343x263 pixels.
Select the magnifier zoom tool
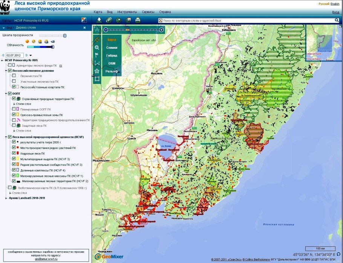pyautogui.click(x=97, y=48)
